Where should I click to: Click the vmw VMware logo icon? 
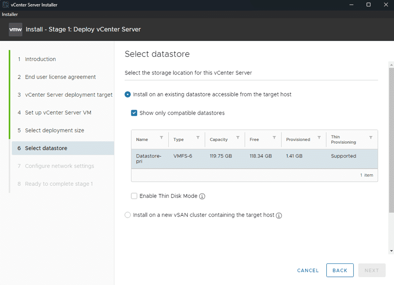tap(15, 29)
